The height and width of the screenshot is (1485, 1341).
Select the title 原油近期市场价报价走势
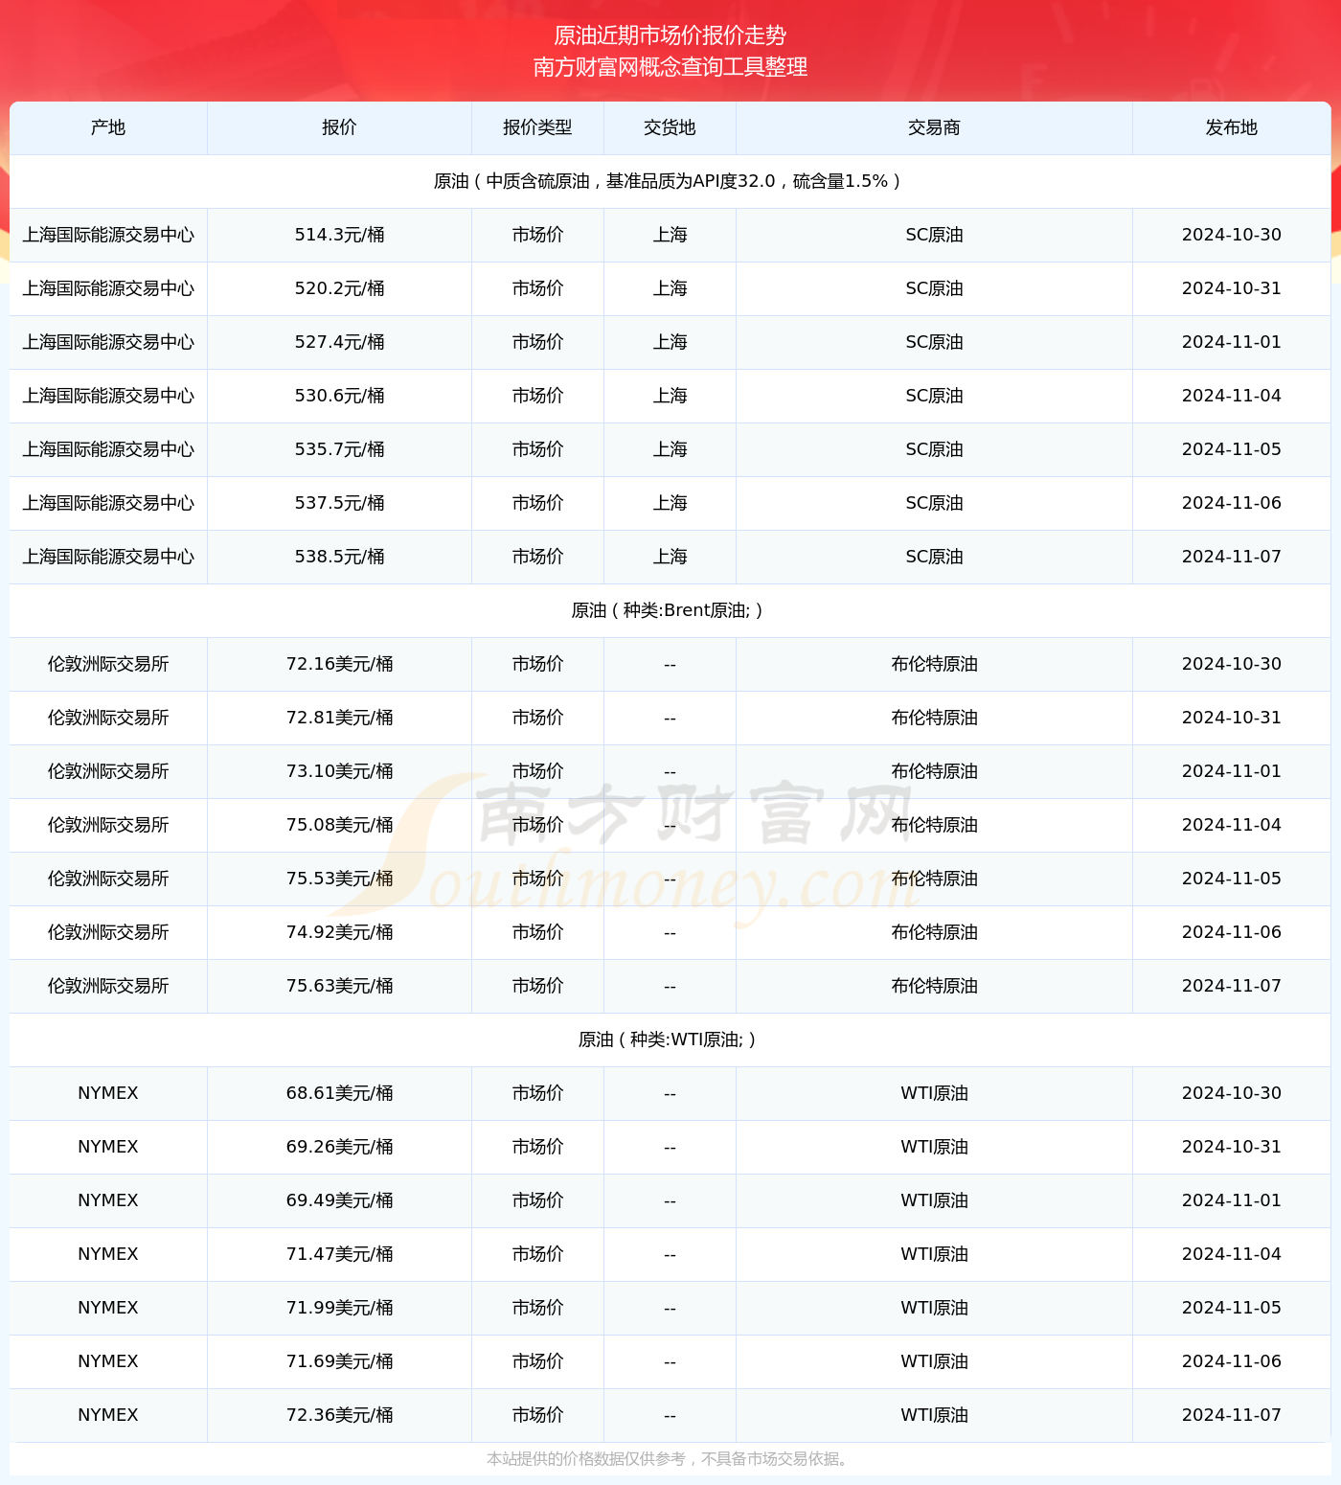pos(670,35)
